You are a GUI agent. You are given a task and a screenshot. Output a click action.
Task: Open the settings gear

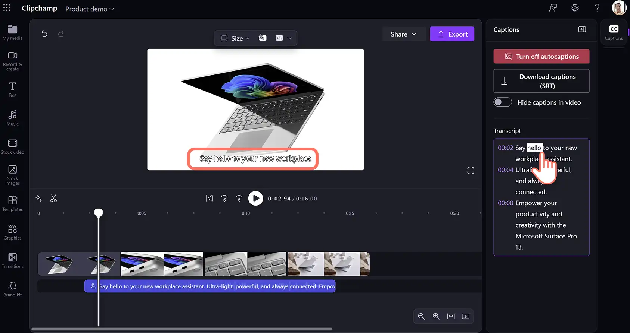[x=575, y=8]
